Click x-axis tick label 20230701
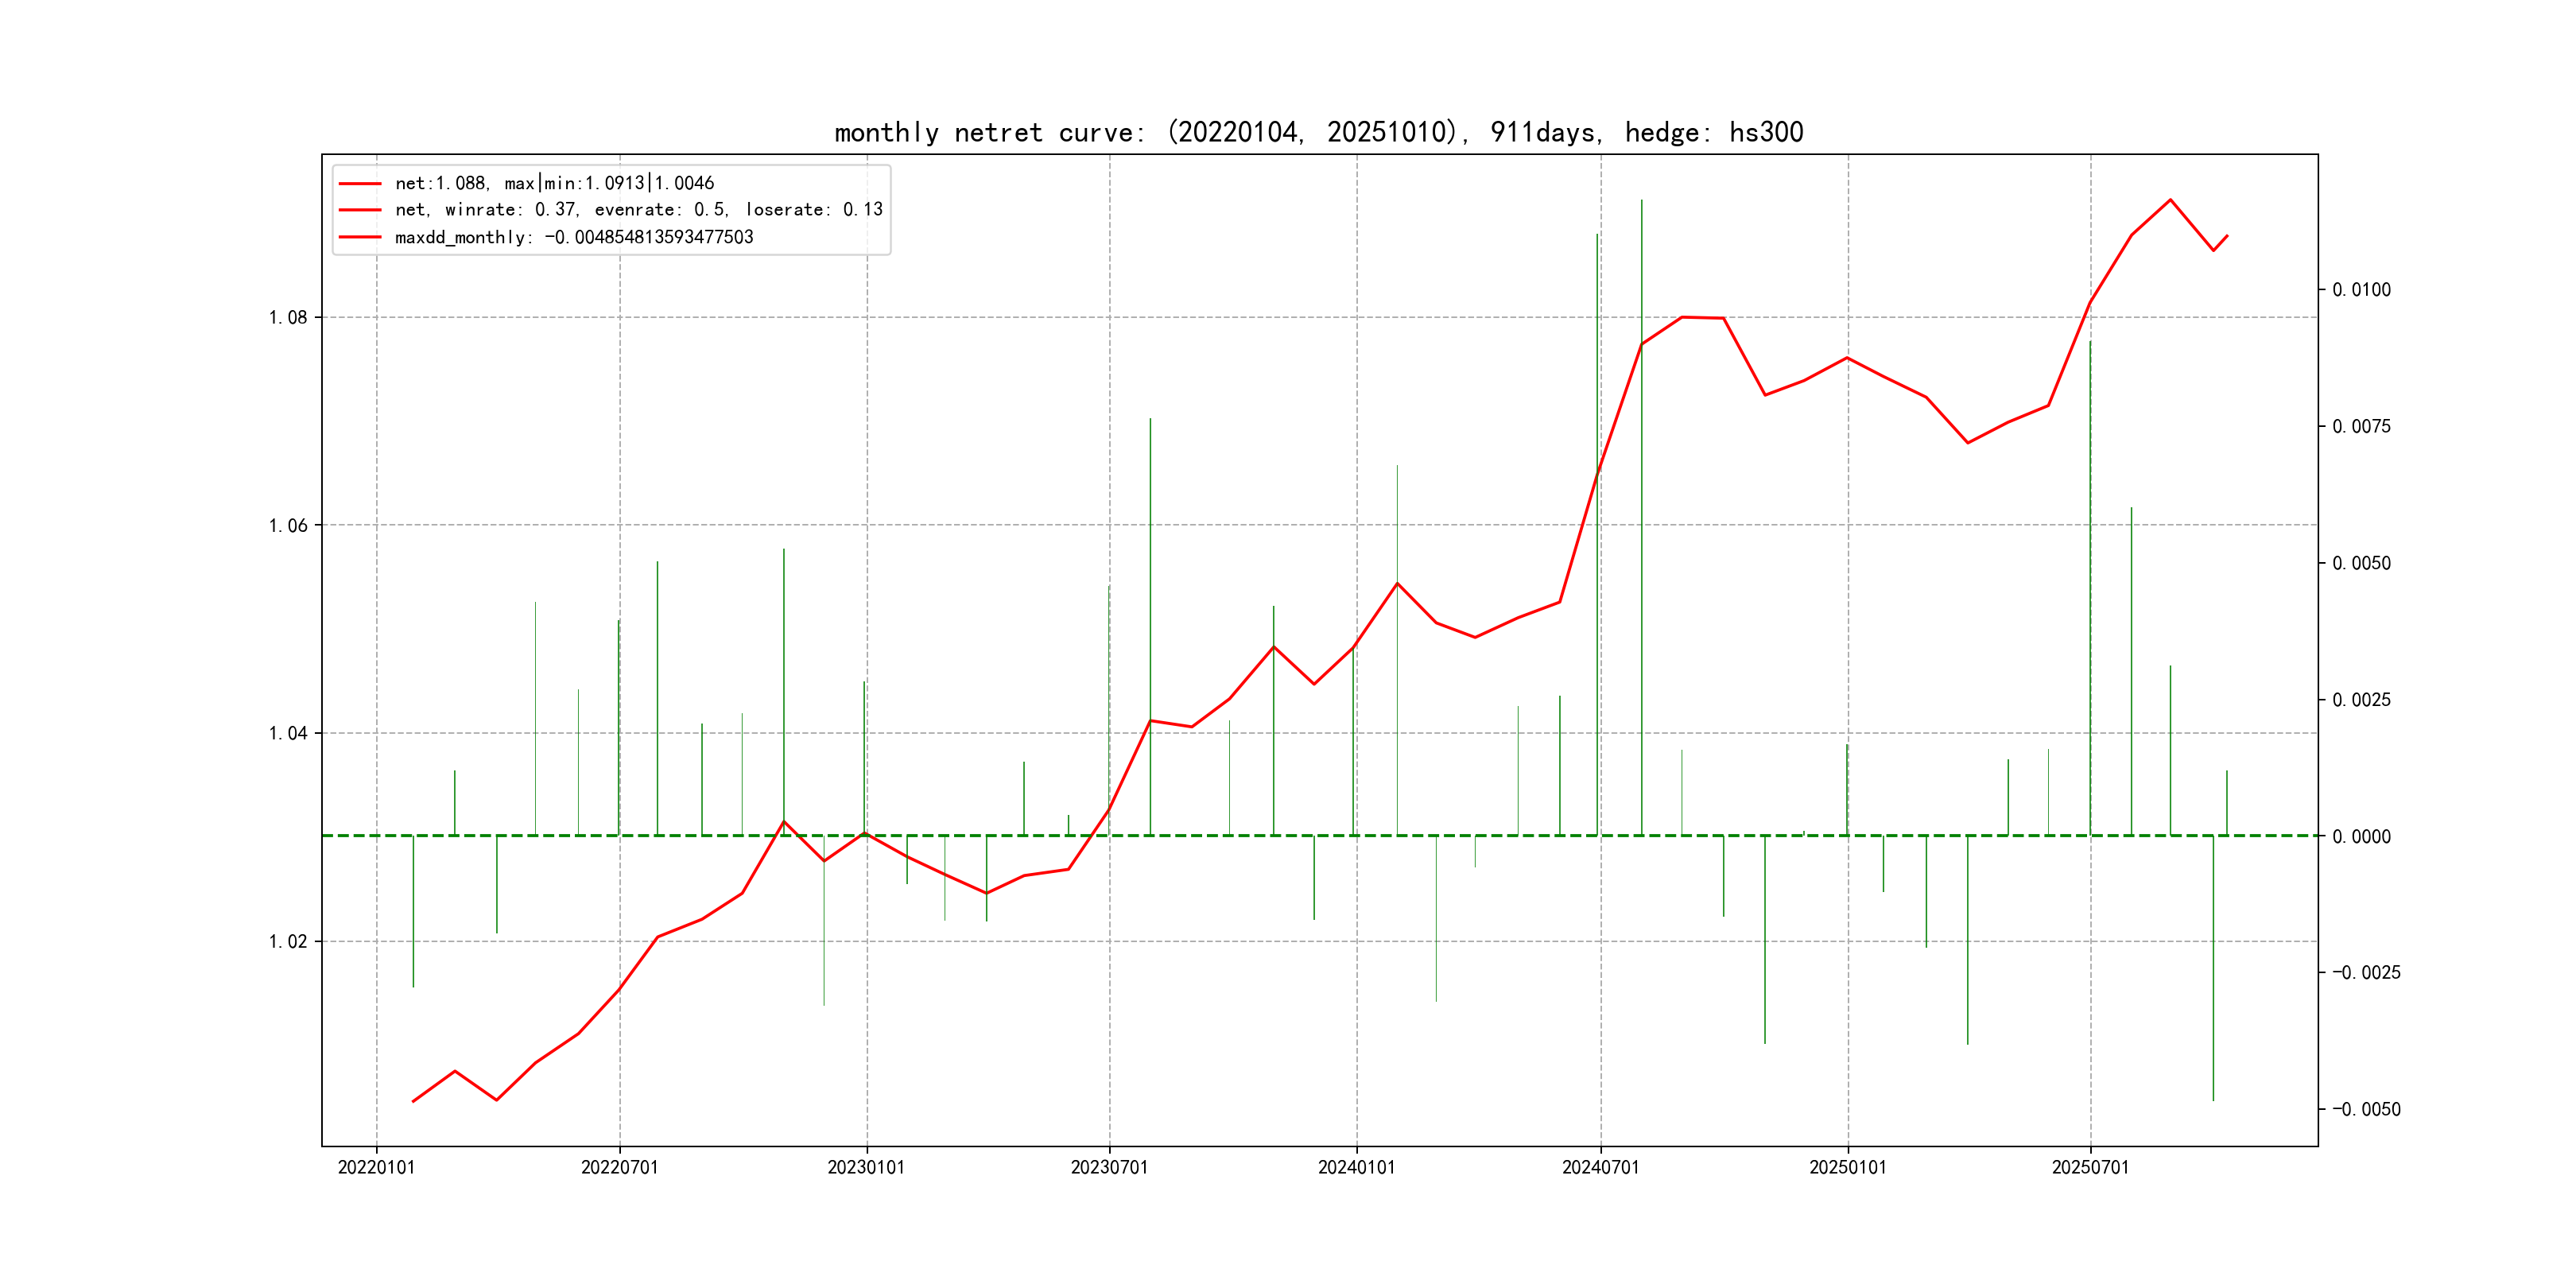 tap(1109, 1167)
